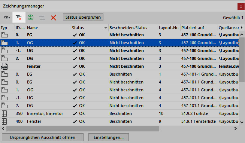Open the Einstellungen... dialog
This screenshot has width=245, height=143.
coord(109,137)
